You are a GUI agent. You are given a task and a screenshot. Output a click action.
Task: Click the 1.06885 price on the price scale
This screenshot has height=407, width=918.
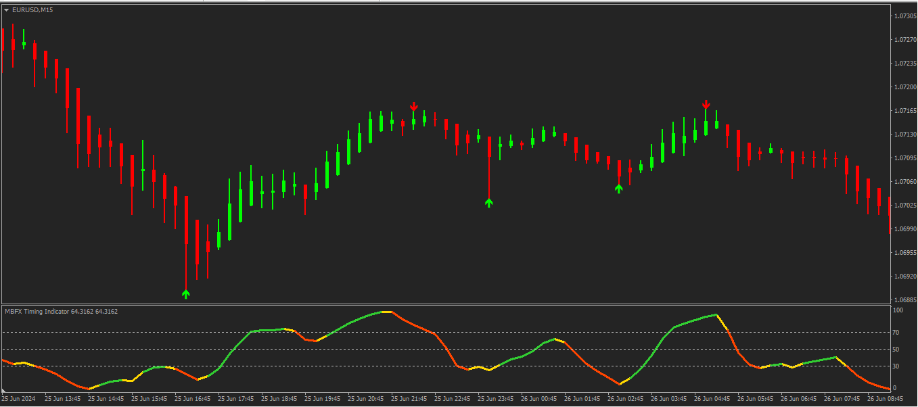(904, 300)
